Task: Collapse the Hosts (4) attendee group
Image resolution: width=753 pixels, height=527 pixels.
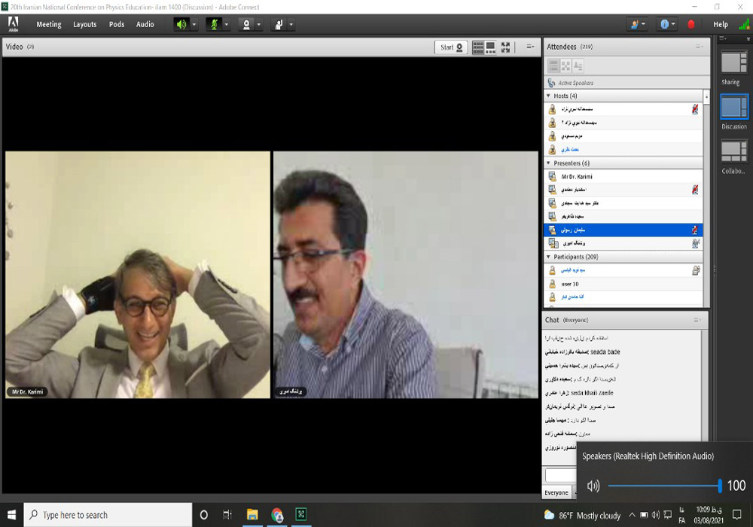Action: coord(548,96)
